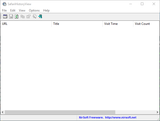Click the Refresh toolbar icon

[17, 16]
